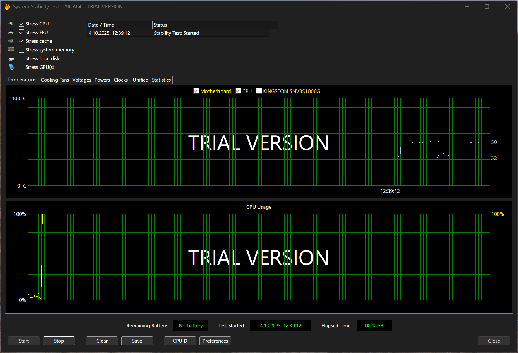The width and height of the screenshot is (518, 353).
Task: Switch to the Cooling Fans tab
Action: tap(55, 80)
